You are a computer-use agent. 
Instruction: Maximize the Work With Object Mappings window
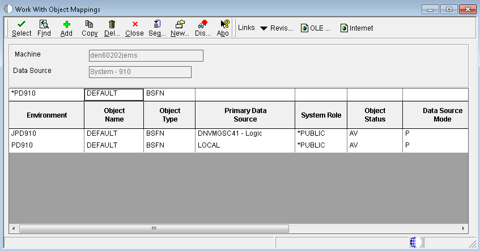click(449, 10)
